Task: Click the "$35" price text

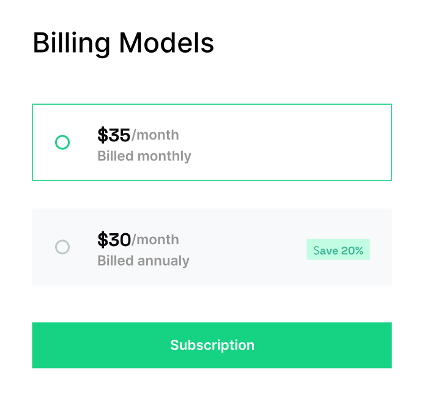Action: pyautogui.click(x=114, y=135)
